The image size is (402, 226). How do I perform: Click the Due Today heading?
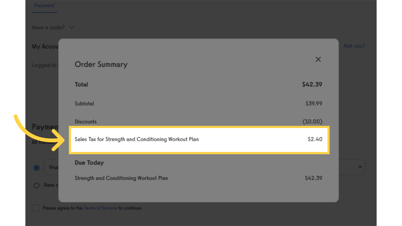click(89, 163)
